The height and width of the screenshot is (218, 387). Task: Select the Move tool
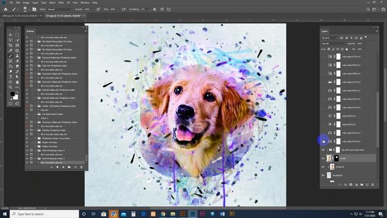coord(10,35)
